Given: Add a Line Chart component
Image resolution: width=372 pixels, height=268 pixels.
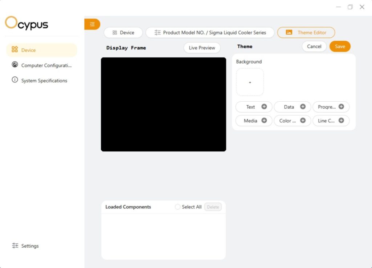Looking at the screenshot, I should pos(331,121).
